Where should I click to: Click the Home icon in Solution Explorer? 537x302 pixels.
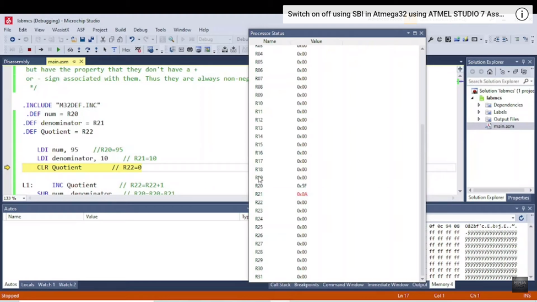click(x=490, y=72)
